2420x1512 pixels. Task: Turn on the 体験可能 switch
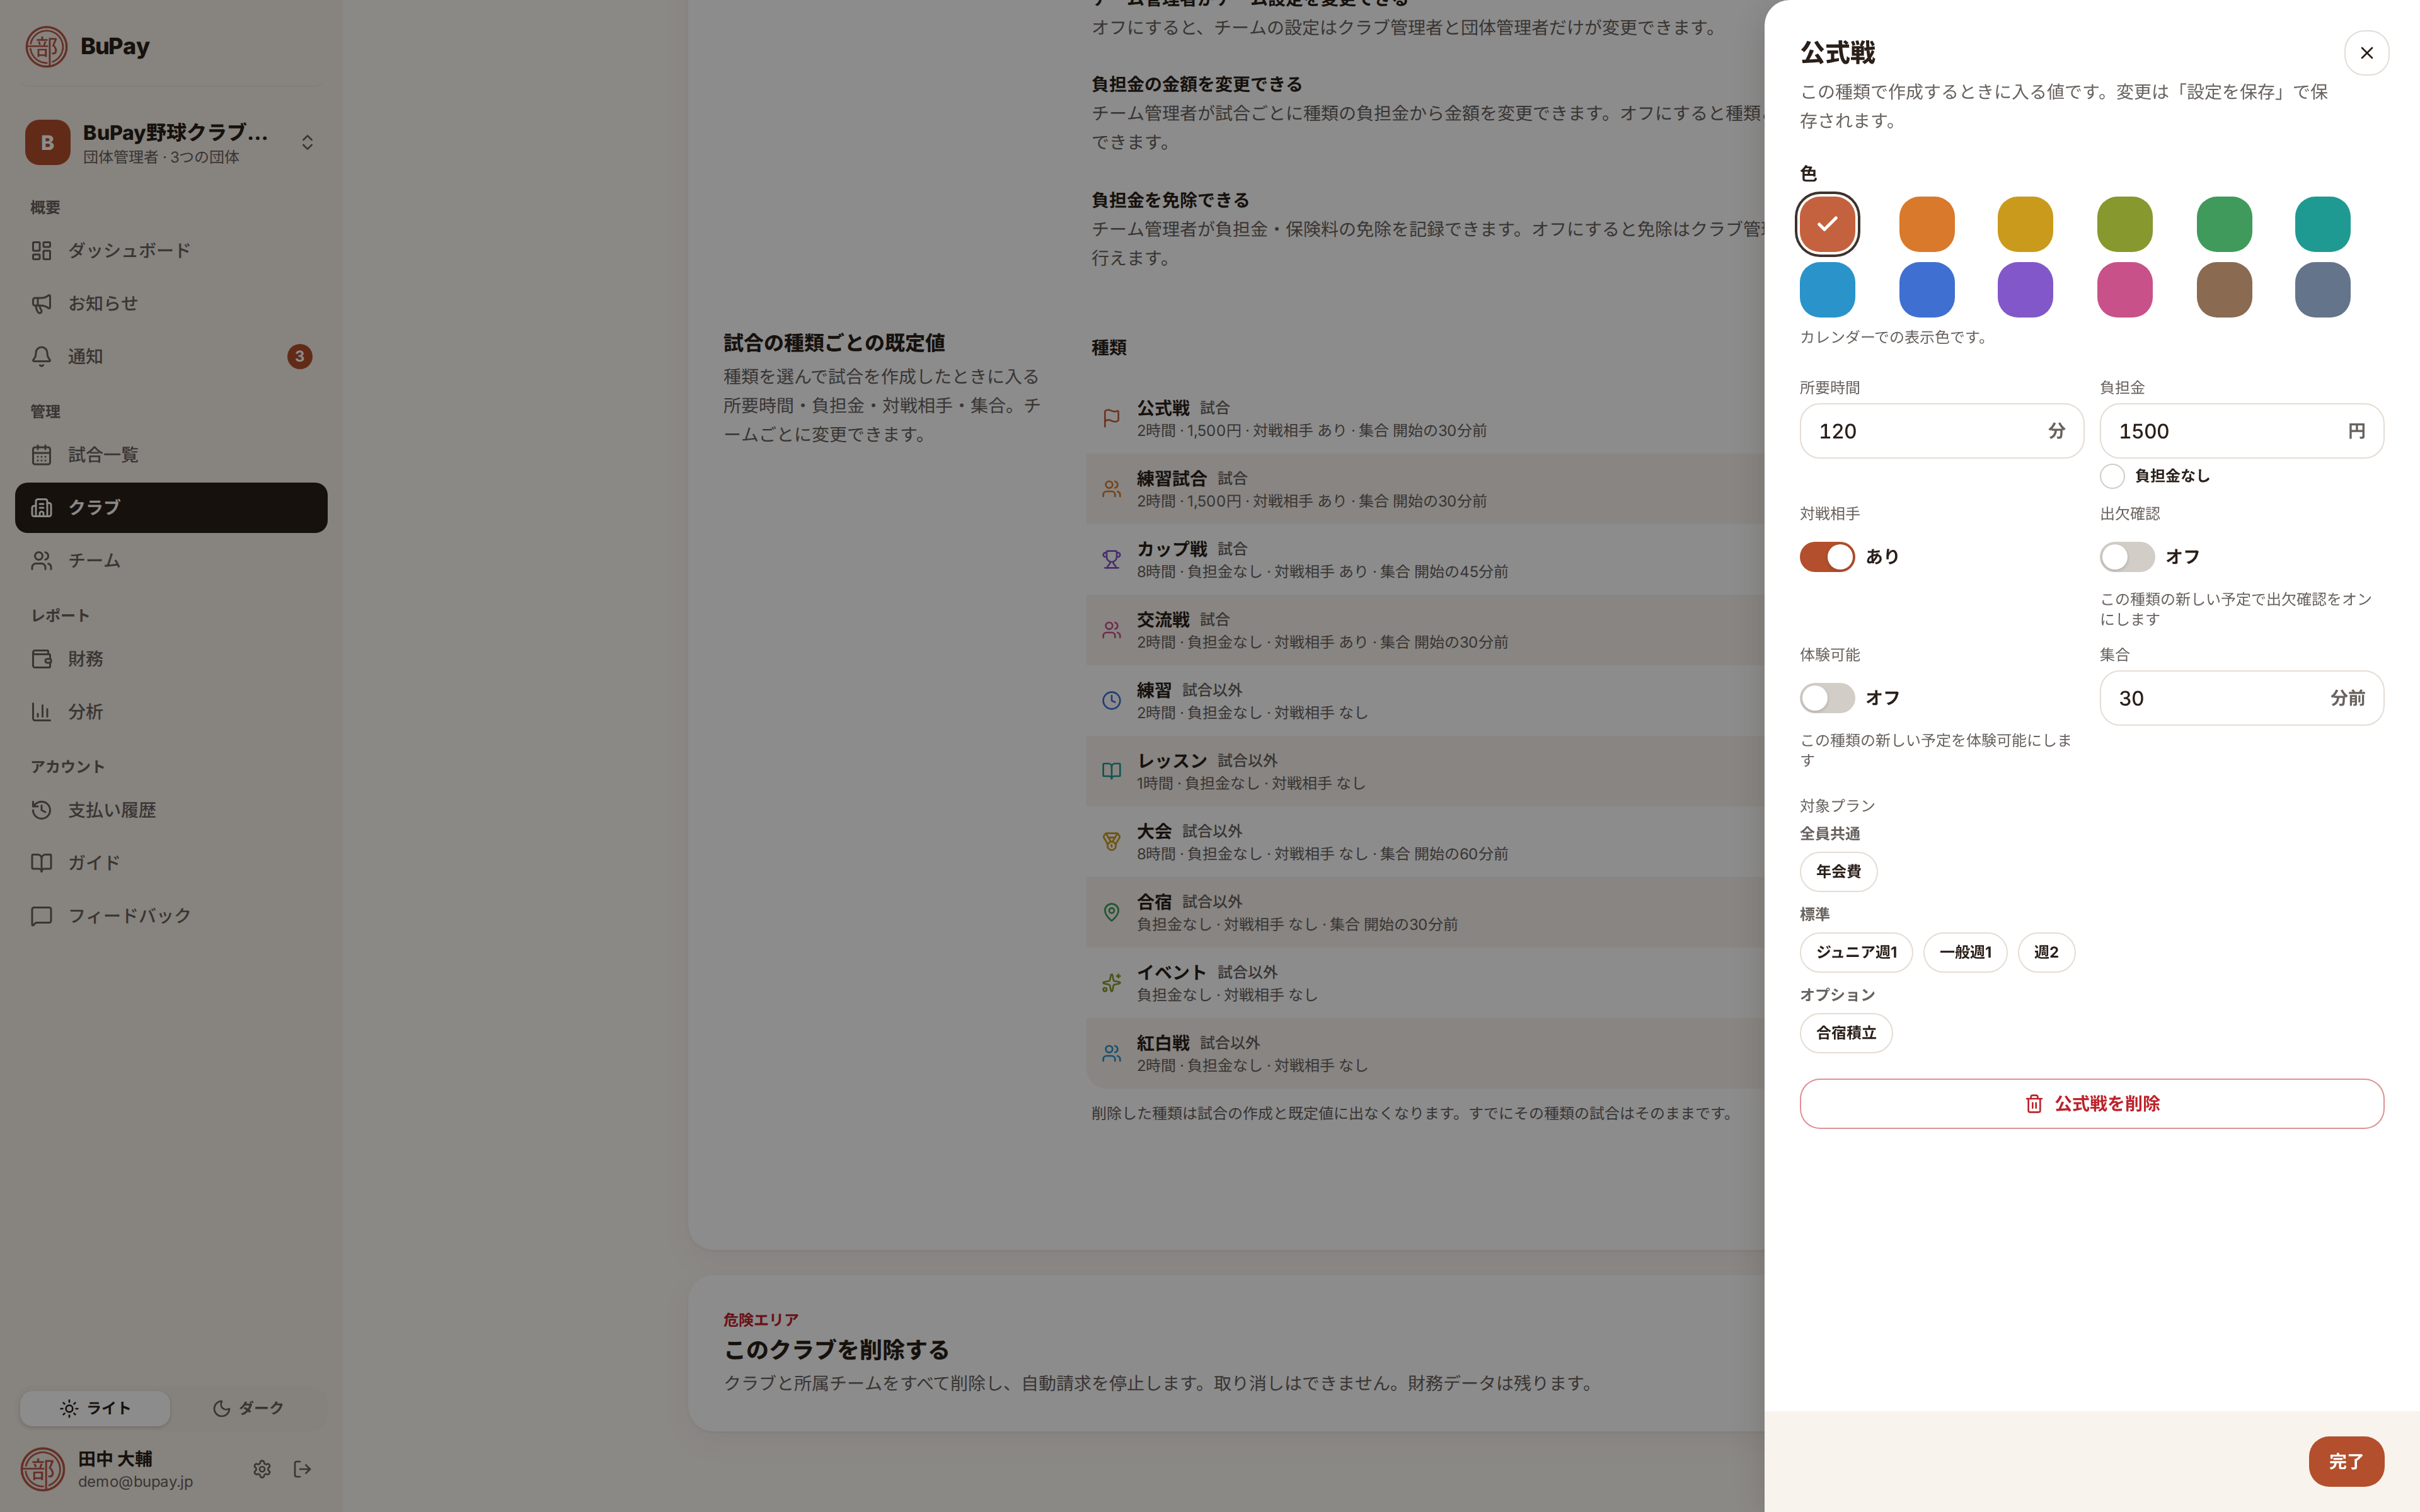tap(1827, 698)
